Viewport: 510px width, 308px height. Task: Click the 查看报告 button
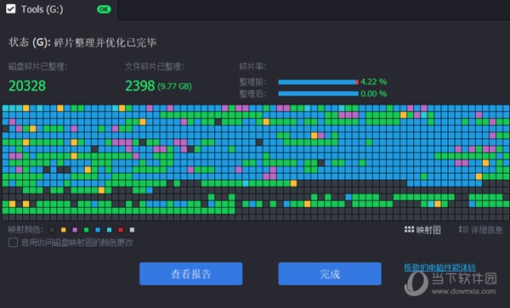(x=191, y=274)
